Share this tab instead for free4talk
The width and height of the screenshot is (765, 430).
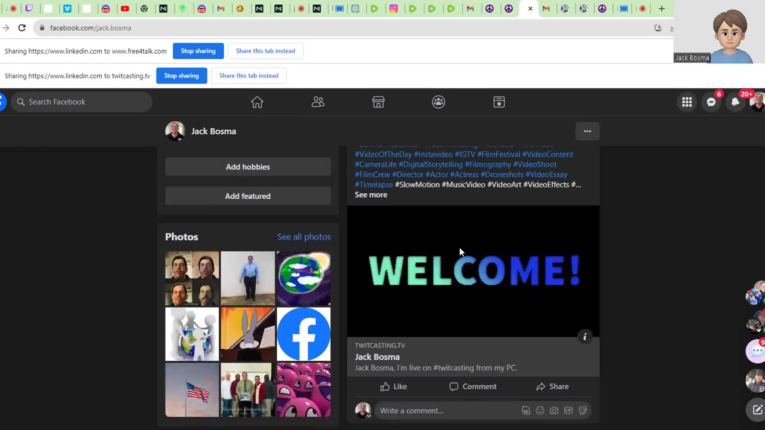pos(265,51)
